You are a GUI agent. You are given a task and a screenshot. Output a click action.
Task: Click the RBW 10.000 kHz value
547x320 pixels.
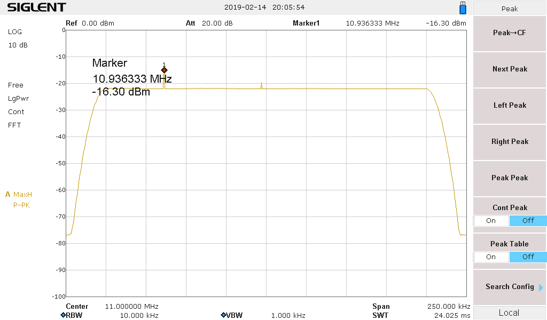coord(139,316)
